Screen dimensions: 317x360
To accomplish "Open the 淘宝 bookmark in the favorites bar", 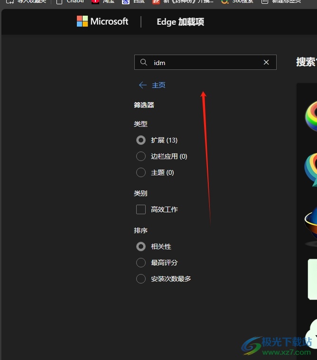I will point(103,1).
